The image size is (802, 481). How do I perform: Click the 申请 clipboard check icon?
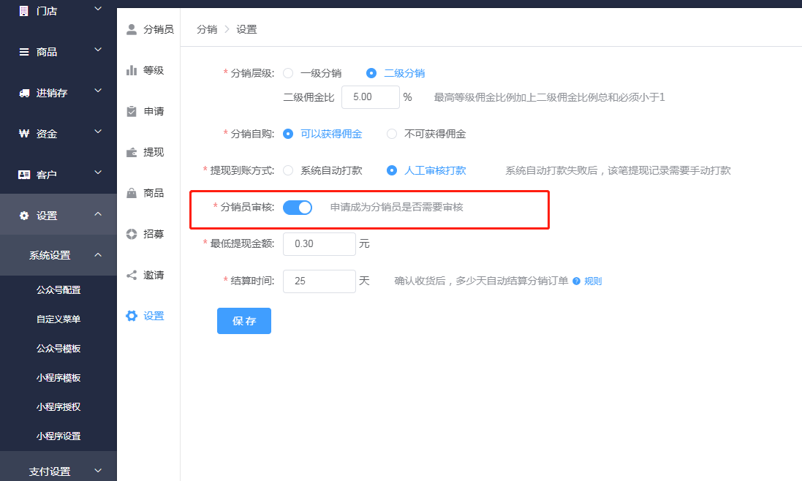point(132,111)
